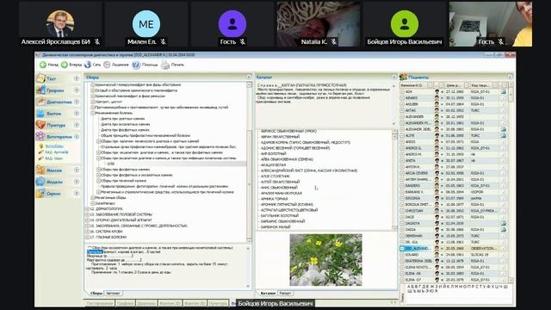Open the Сеть globe toolbar icon
The height and width of the screenshot is (310, 551).
[88, 65]
